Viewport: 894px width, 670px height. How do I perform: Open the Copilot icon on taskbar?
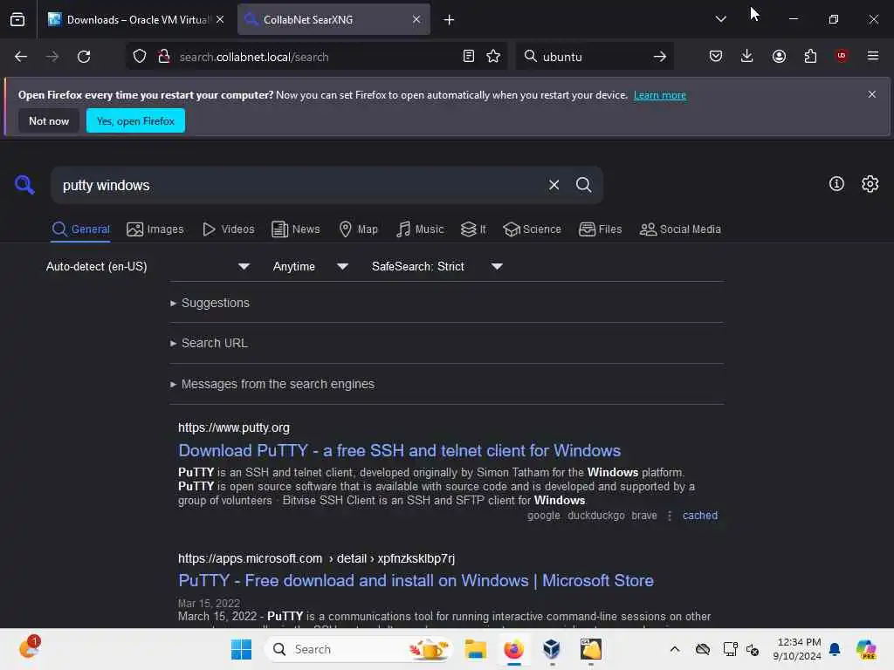[866, 649]
